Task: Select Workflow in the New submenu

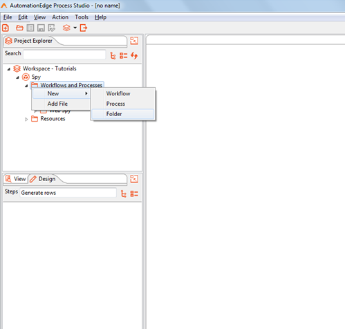Action: 123,93
